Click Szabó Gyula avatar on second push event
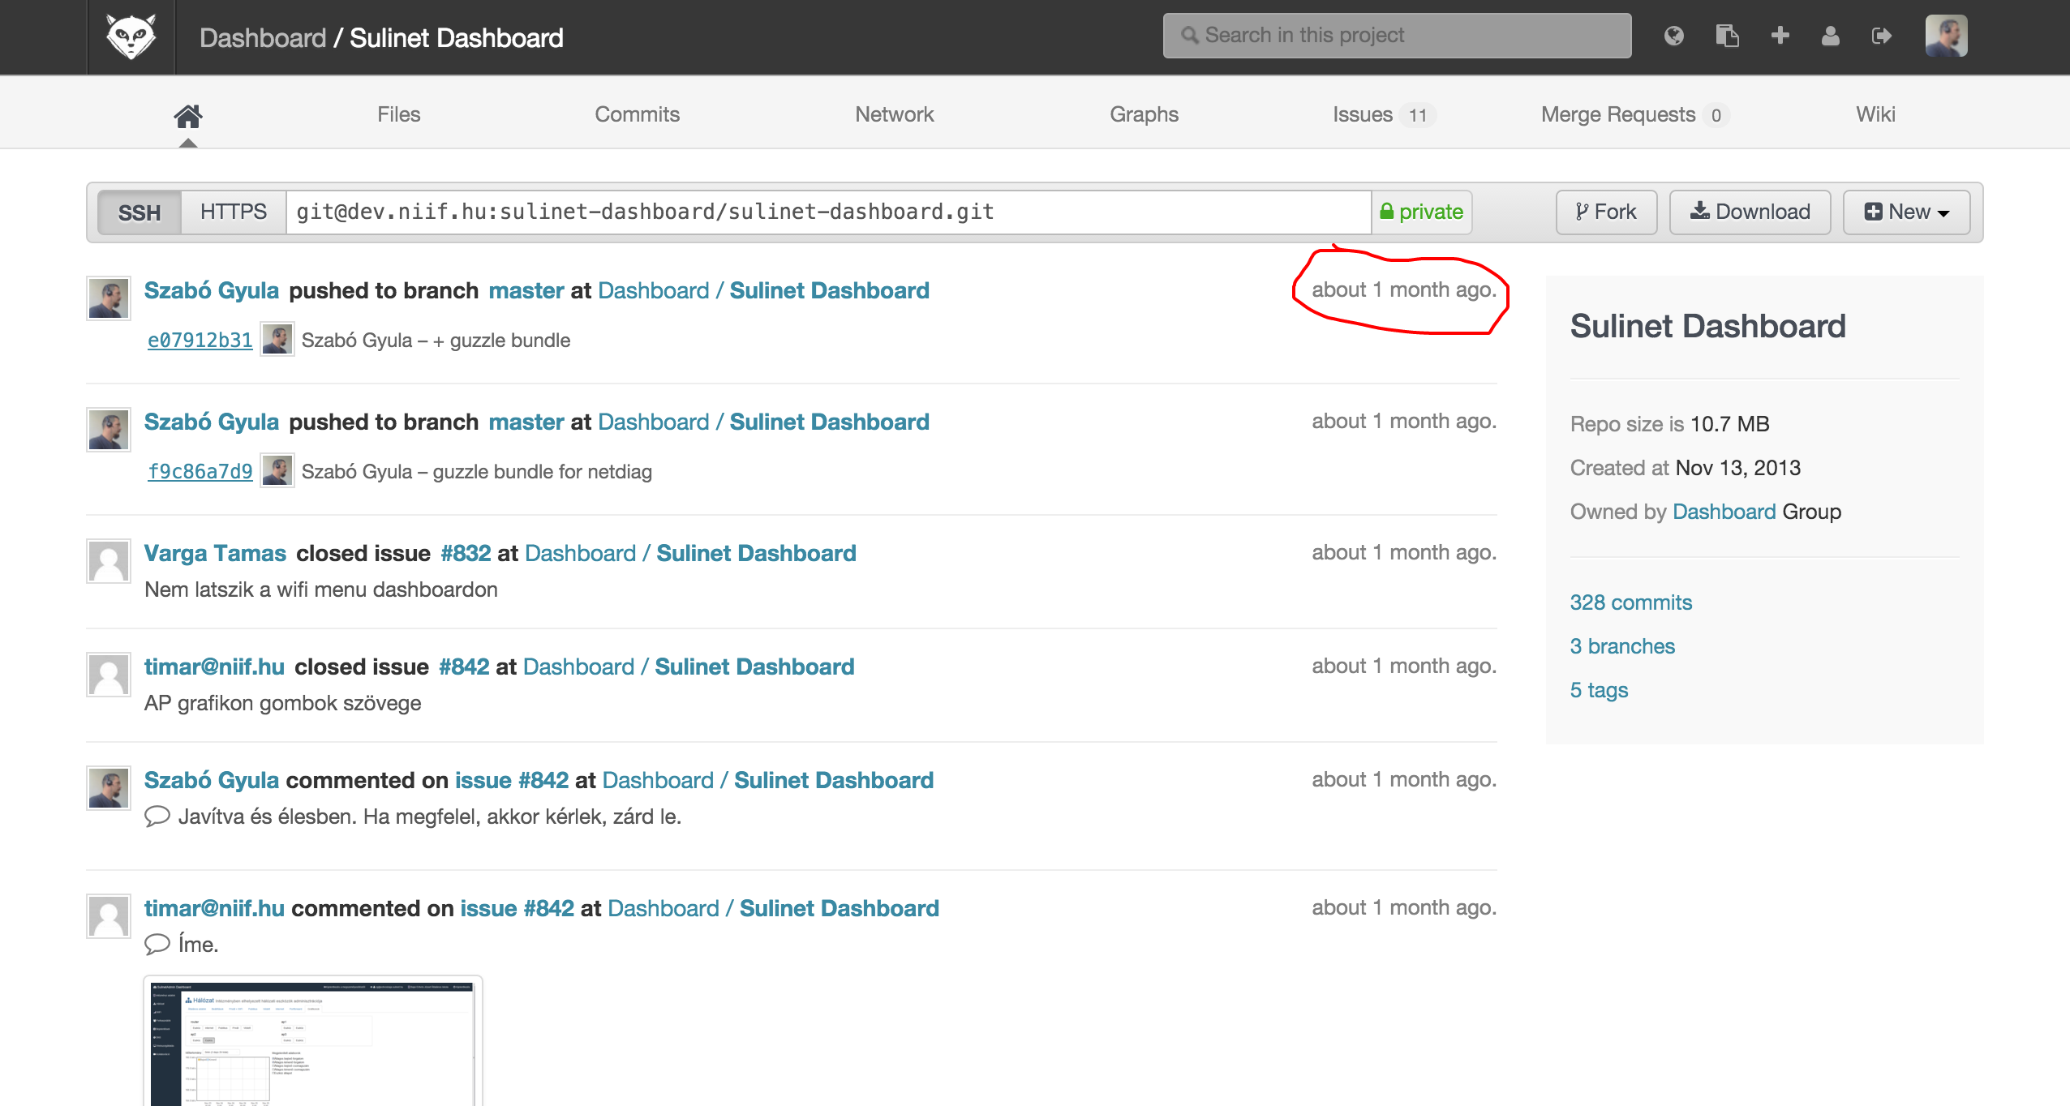Viewport: 2070px width, 1106px height. click(x=109, y=430)
